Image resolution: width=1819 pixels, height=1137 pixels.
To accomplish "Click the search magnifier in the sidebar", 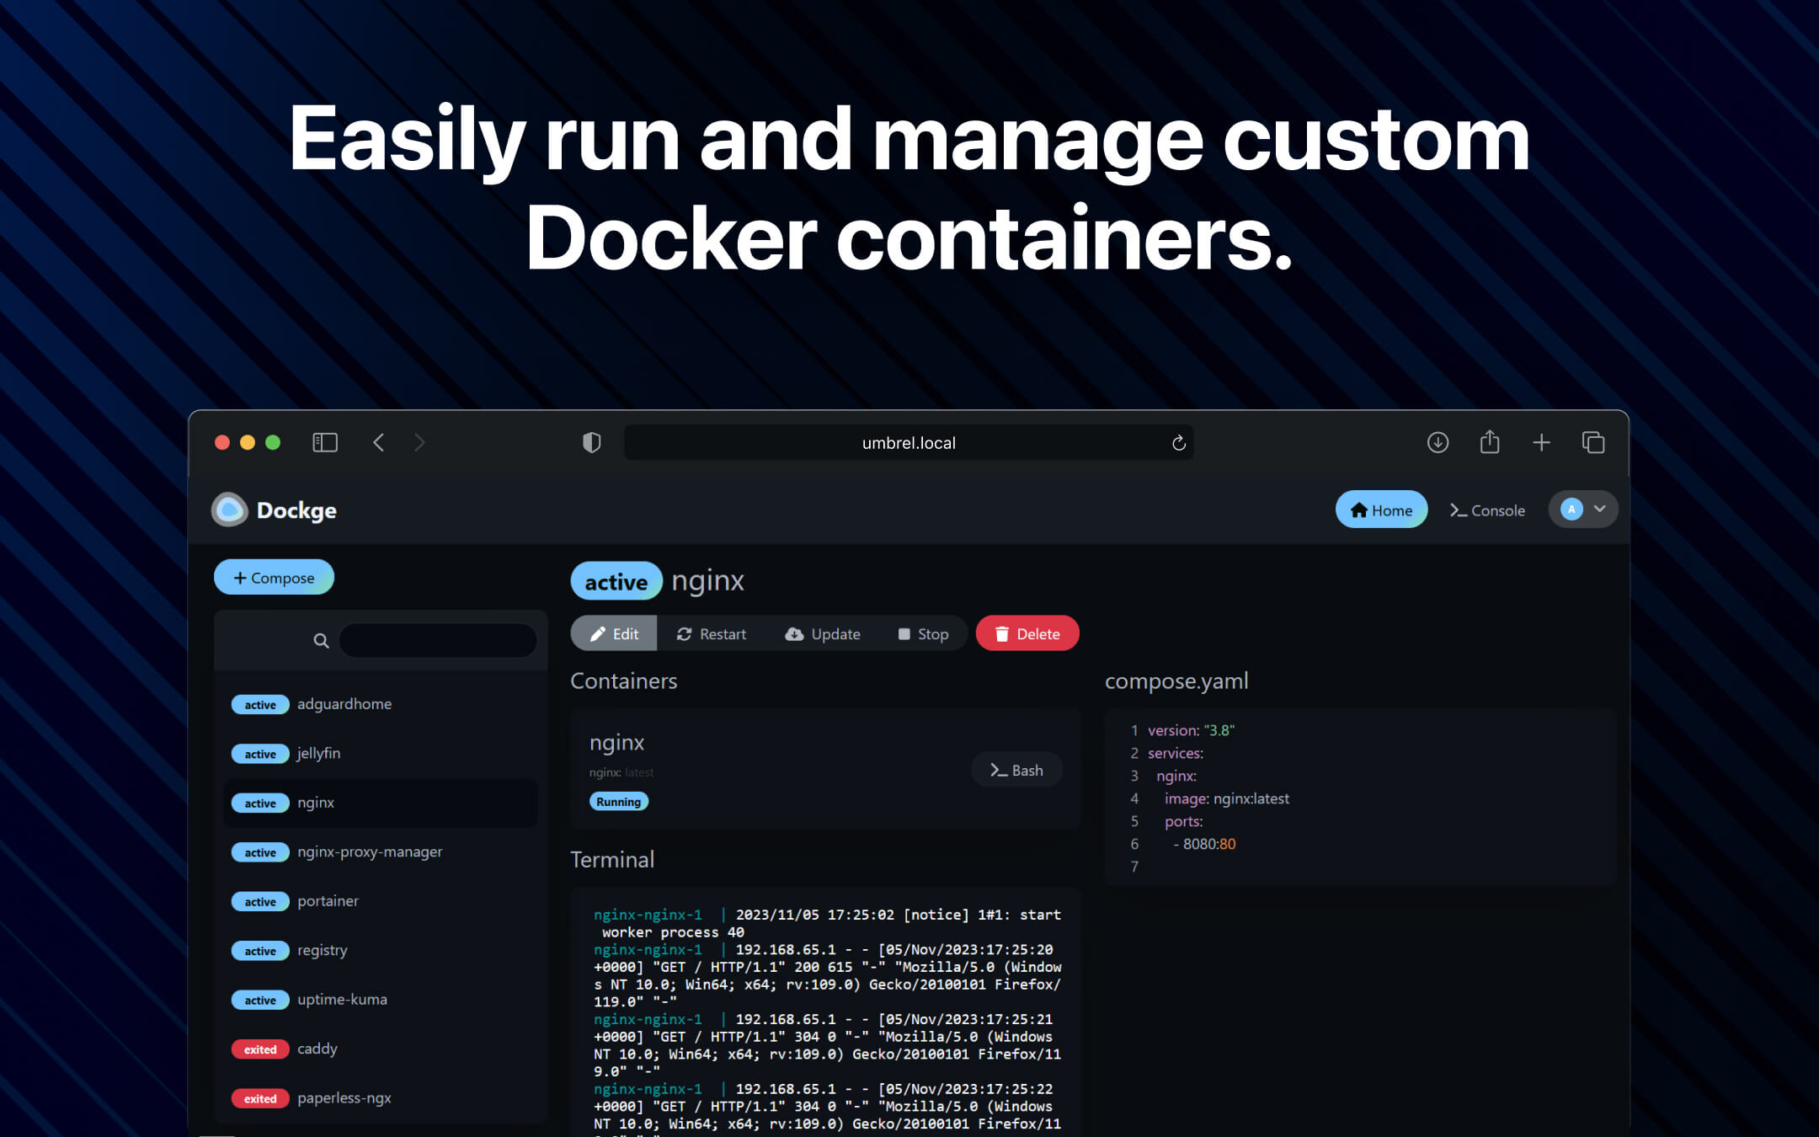I will [321, 640].
